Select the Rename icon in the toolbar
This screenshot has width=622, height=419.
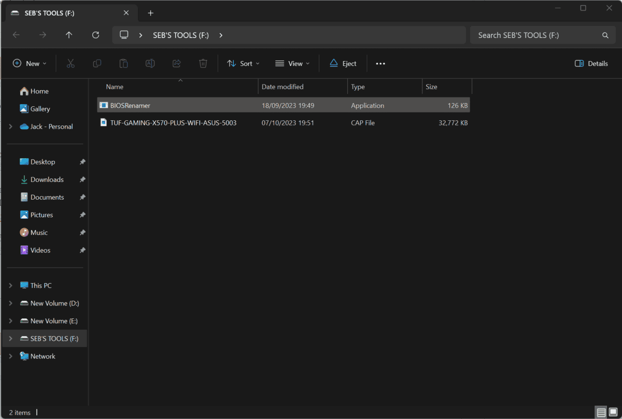coord(150,63)
